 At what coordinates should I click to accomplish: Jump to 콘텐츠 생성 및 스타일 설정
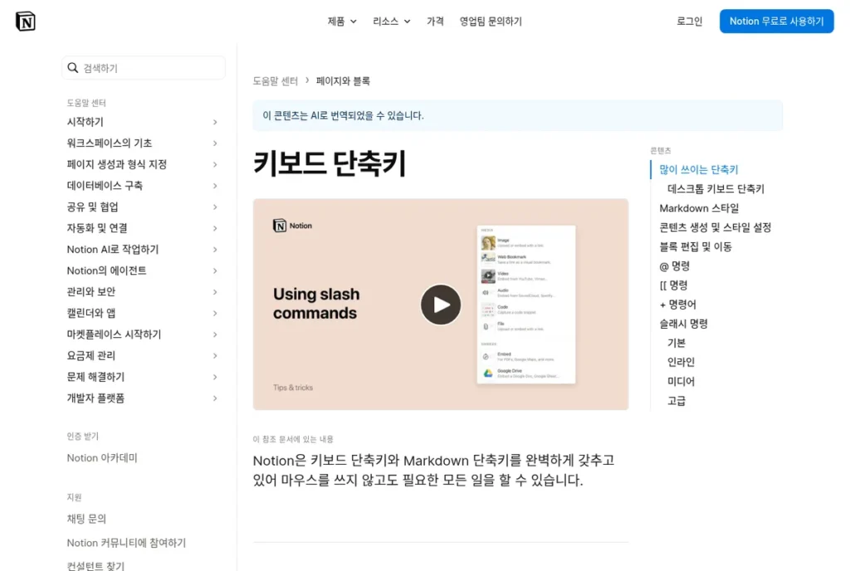point(715,227)
